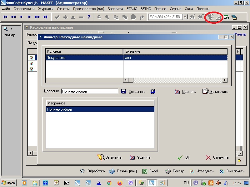
Task: Click the plus add-record toolbar icon
Action: 65,17
